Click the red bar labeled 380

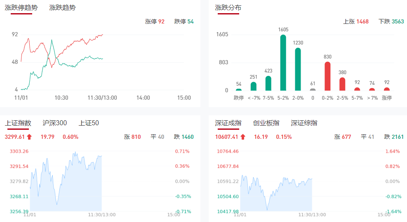point(342,84)
